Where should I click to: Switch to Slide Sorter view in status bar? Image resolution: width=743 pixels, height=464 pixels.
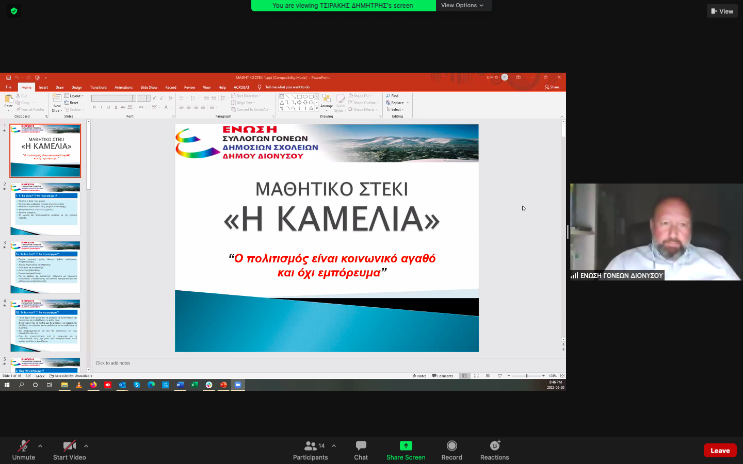tap(476, 376)
